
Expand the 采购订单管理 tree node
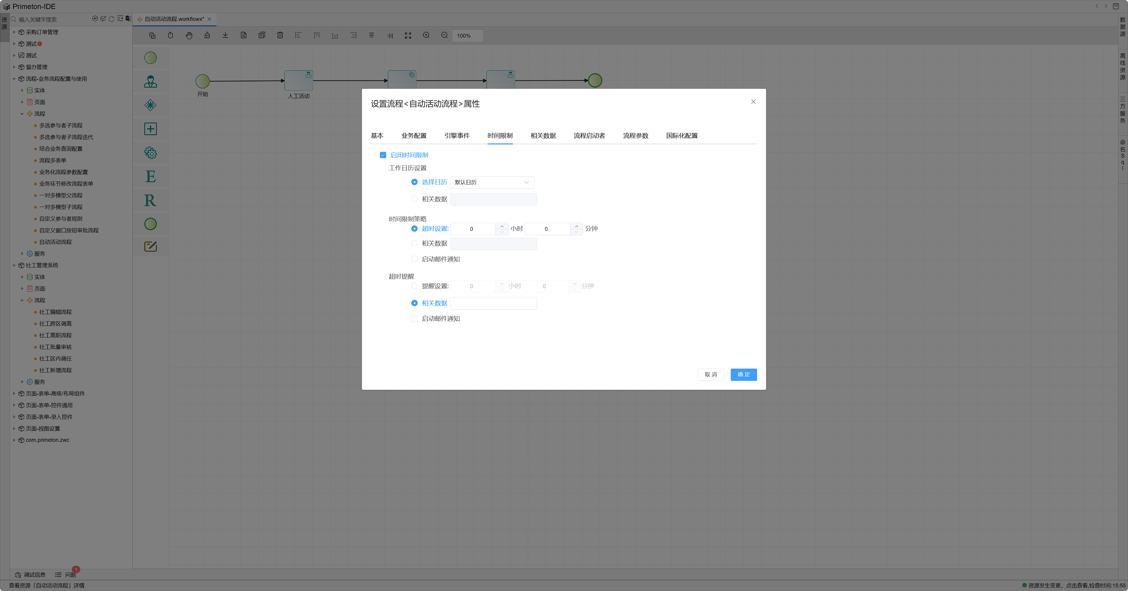tap(14, 32)
